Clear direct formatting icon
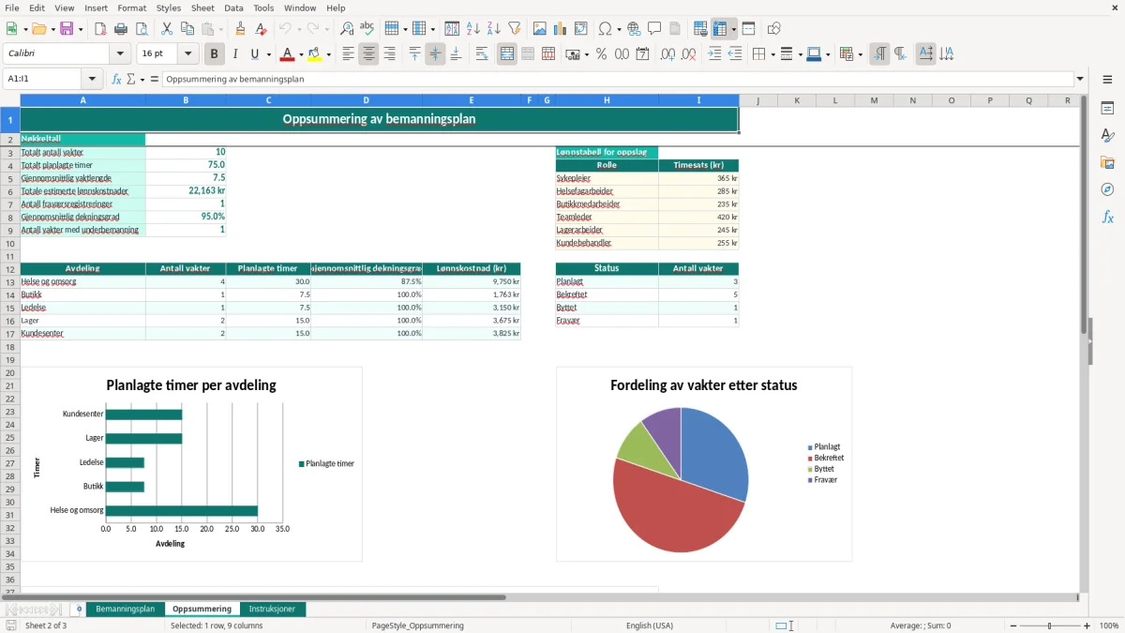Viewport: 1125px width, 633px height. [x=262, y=29]
